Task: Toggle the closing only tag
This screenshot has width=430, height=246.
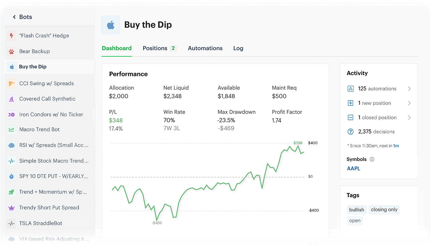Action: click(384, 210)
